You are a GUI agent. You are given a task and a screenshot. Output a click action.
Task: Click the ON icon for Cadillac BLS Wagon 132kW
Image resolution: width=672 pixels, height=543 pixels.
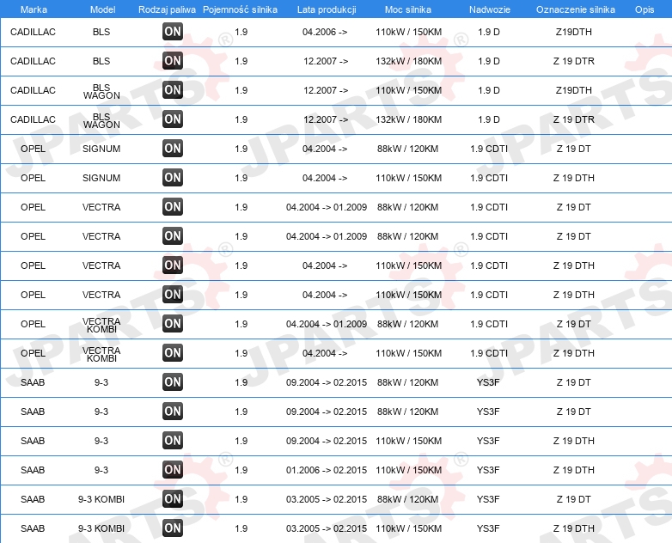172,119
